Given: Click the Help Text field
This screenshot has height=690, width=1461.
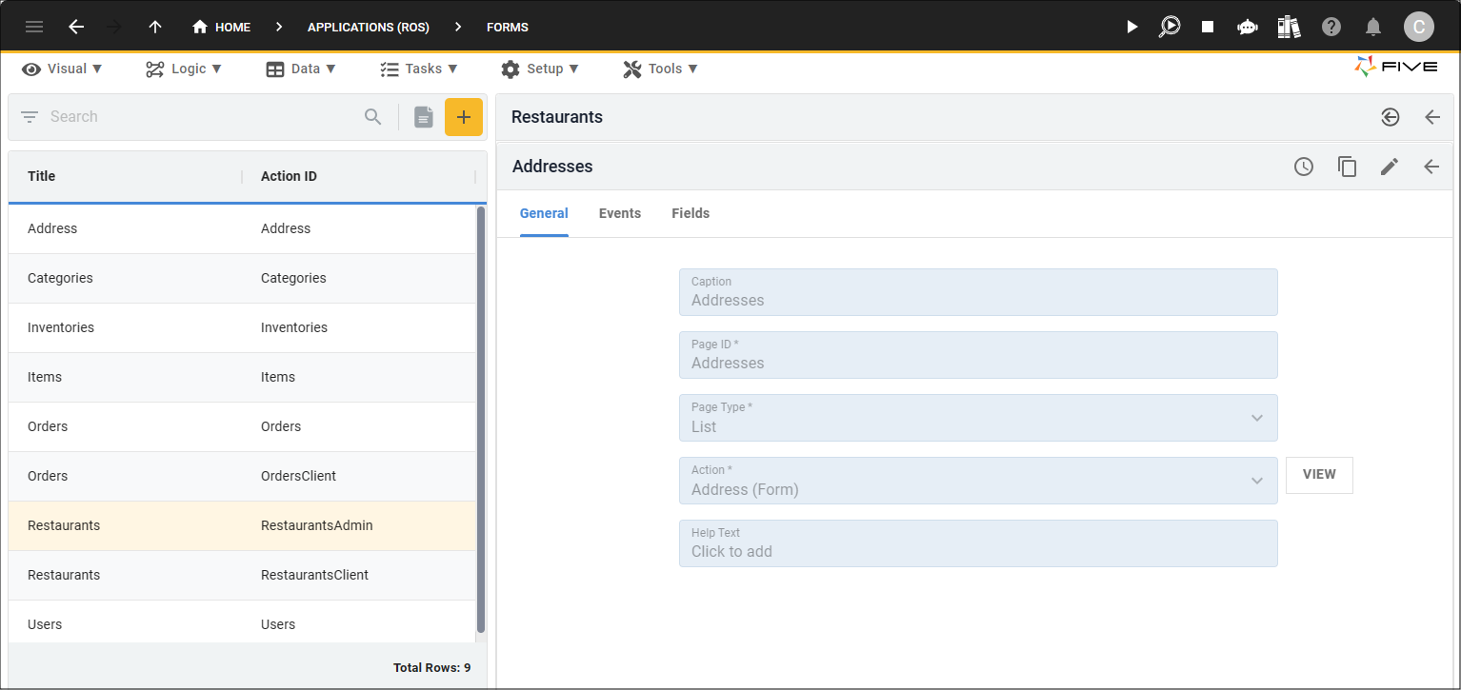Looking at the screenshot, I should pyautogui.click(x=978, y=543).
